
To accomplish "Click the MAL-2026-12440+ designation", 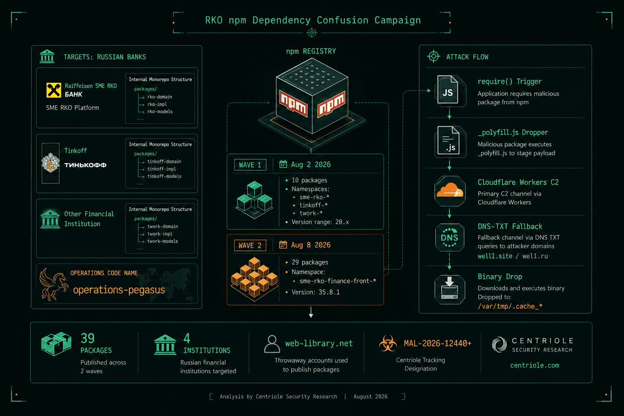I will point(438,343).
